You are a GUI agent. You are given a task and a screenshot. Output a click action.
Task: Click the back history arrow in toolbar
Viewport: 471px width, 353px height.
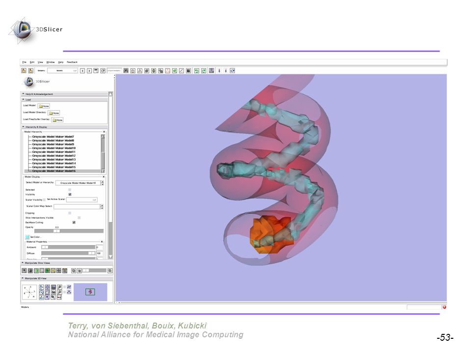[82, 71]
